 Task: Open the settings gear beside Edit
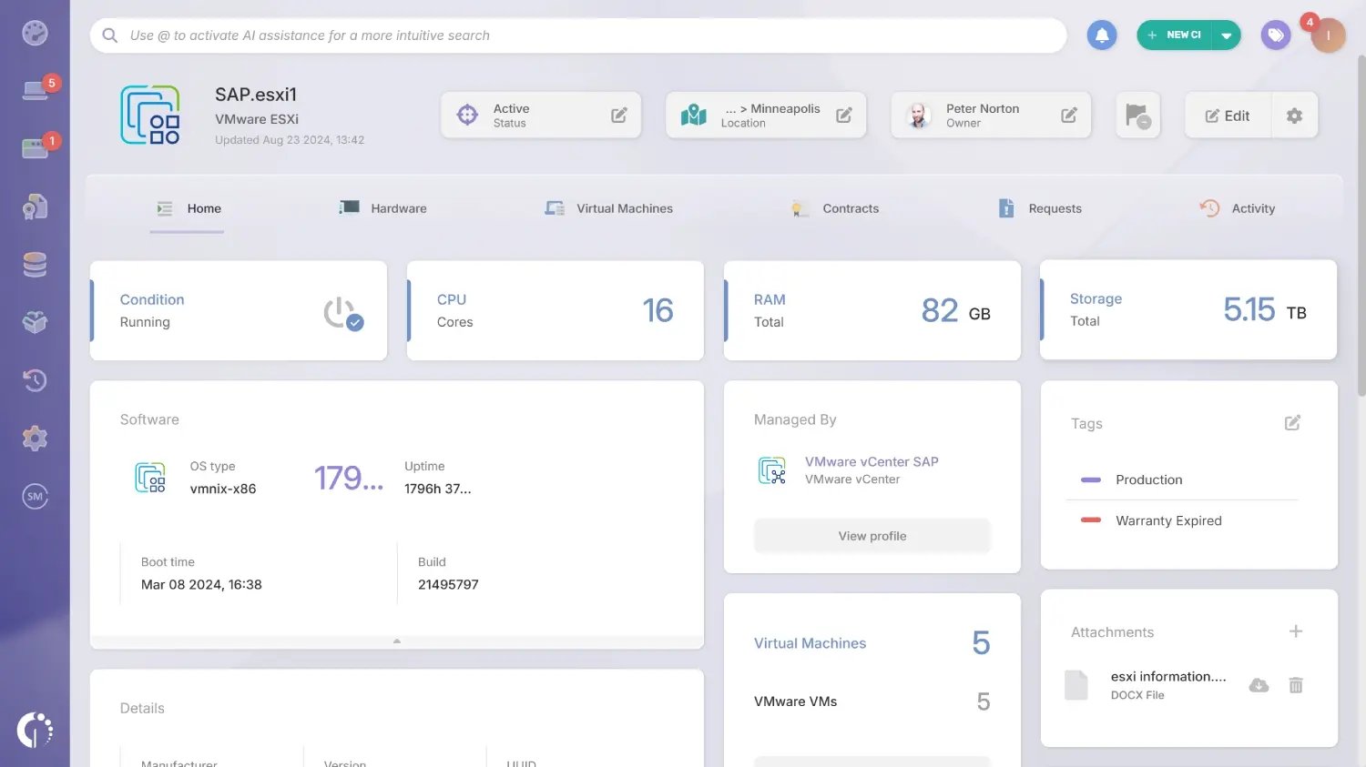1294,116
